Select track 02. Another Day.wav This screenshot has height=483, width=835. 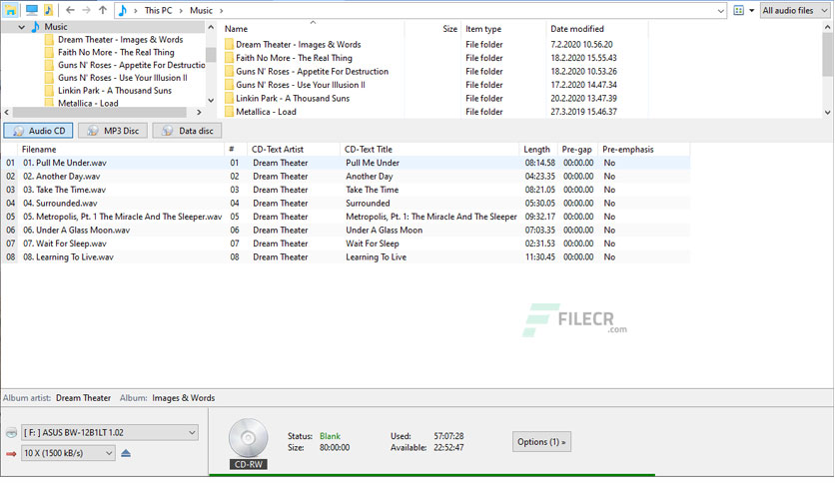coord(61,176)
